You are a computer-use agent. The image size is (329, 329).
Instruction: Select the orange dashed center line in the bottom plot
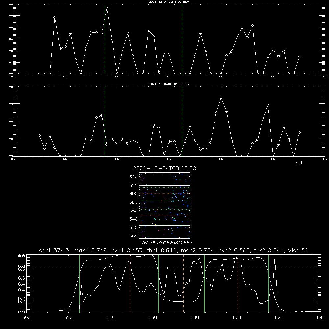point(183,284)
